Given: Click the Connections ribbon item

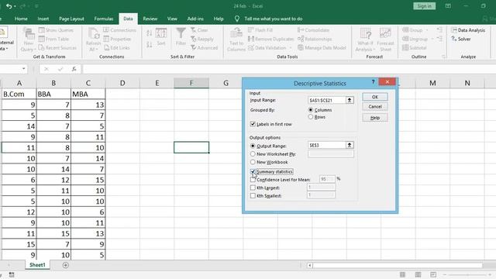Looking at the screenshot, I should [119, 30].
